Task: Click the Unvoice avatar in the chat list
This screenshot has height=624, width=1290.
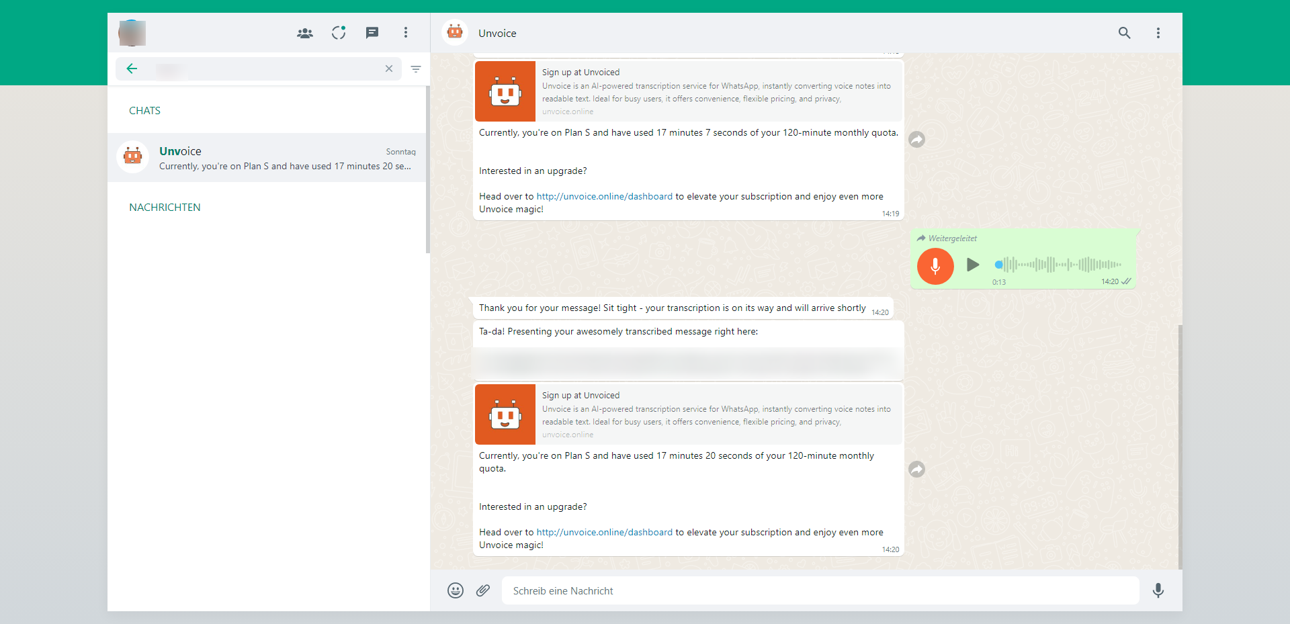Action: pyautogui.click(x=133, y=157)
